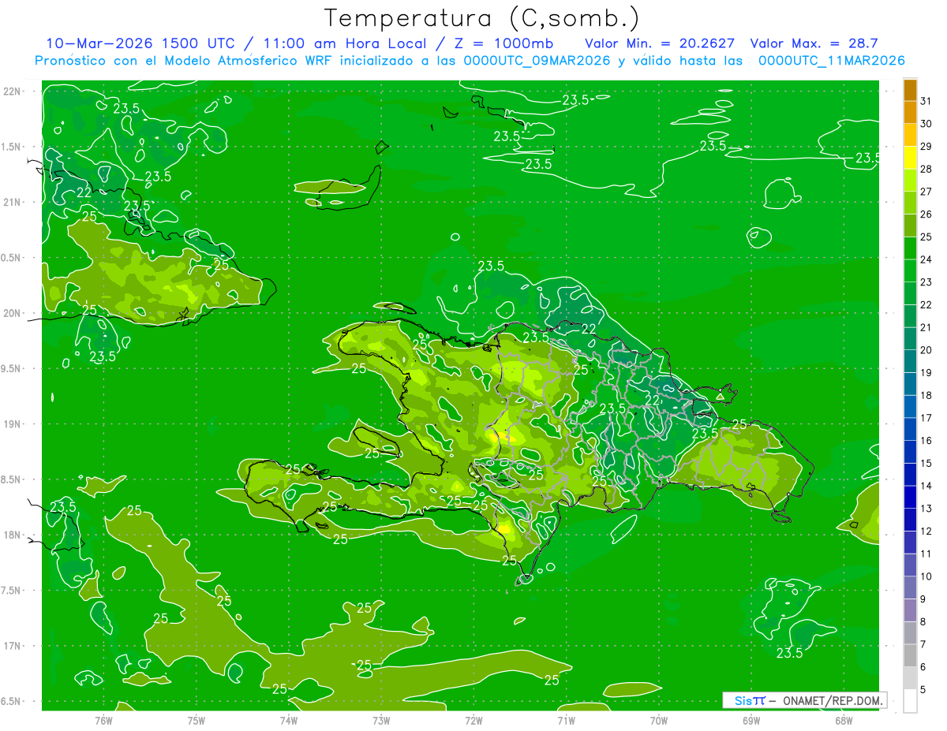Viewport: 947px width, 731px height.
Task: Click the 73W longitude axis label
Action: [x=381, y=720]
